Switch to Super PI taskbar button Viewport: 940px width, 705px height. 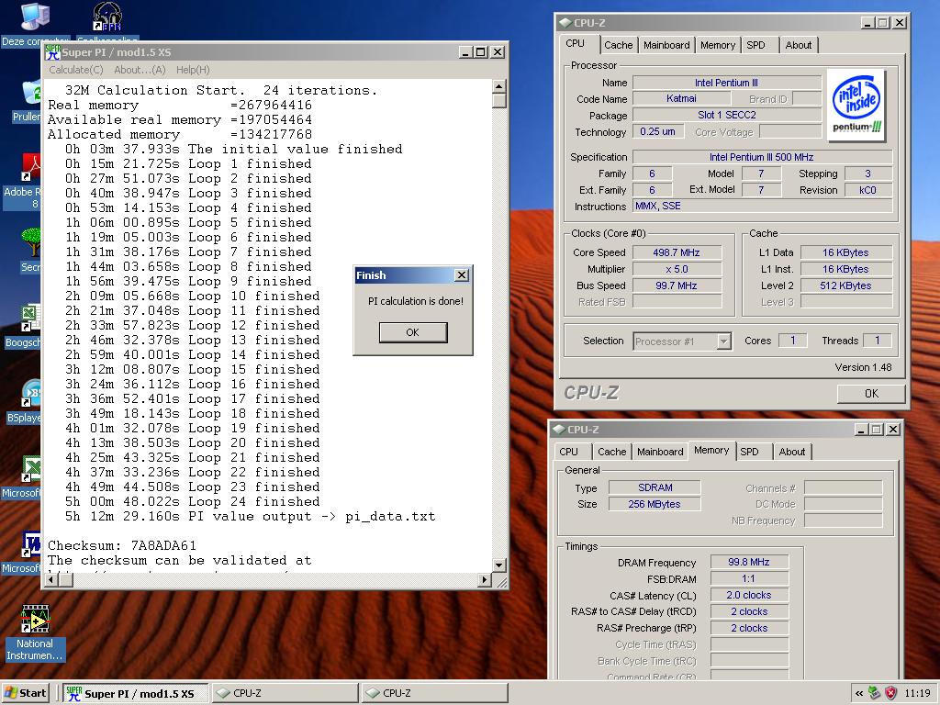(x=136, y=693)
